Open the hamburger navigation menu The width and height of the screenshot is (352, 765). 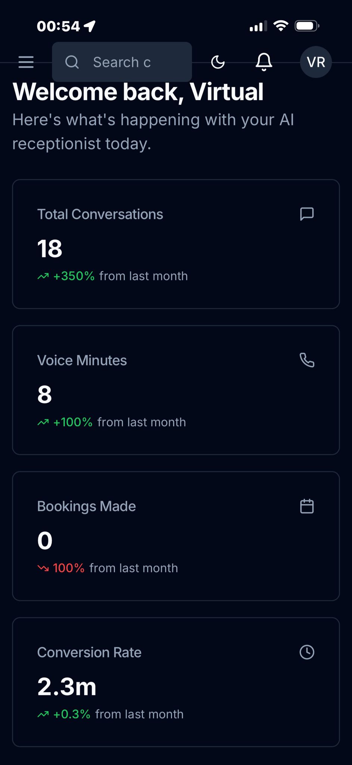pyautogui.click(x=26, y=62)
